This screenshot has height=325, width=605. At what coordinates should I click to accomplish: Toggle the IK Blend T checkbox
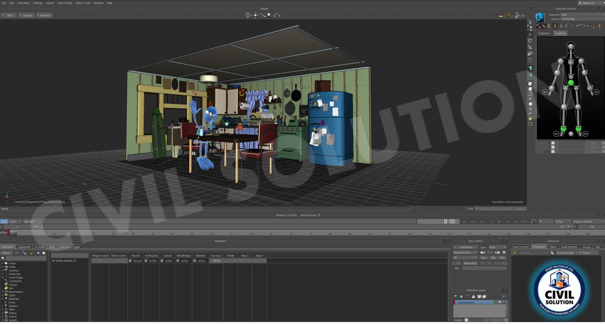[x=553, y=143]
